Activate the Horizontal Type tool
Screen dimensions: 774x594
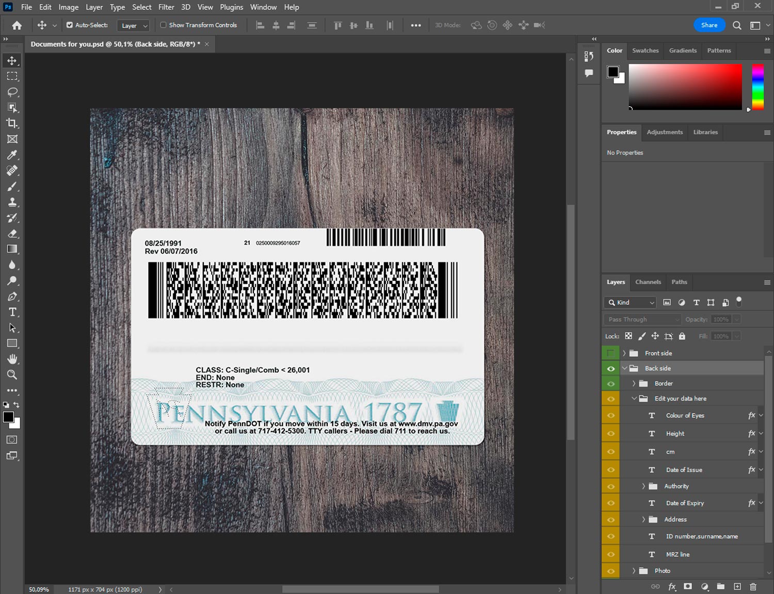coord(12,312)
